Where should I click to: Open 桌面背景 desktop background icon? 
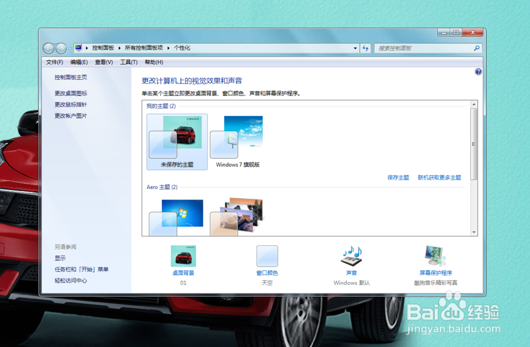click(x=183, y=256)
